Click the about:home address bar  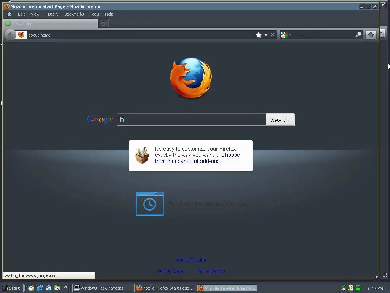pyautogui.click(x=139, y=35)
